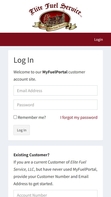
Task: Click the italic 'Elite Fuel Service, LLC' text
Action: point(50,166)
